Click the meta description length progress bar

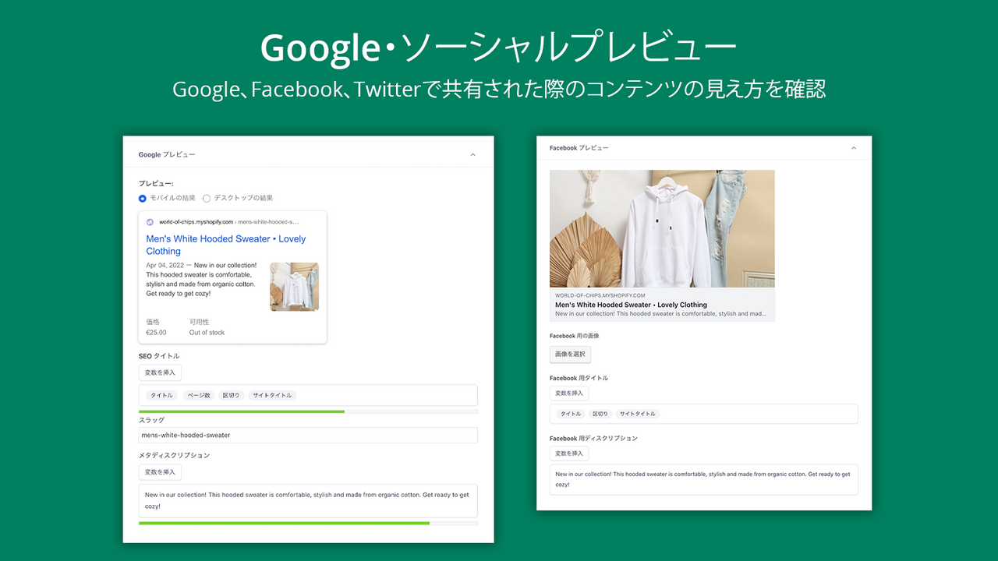tap(308, 524)
